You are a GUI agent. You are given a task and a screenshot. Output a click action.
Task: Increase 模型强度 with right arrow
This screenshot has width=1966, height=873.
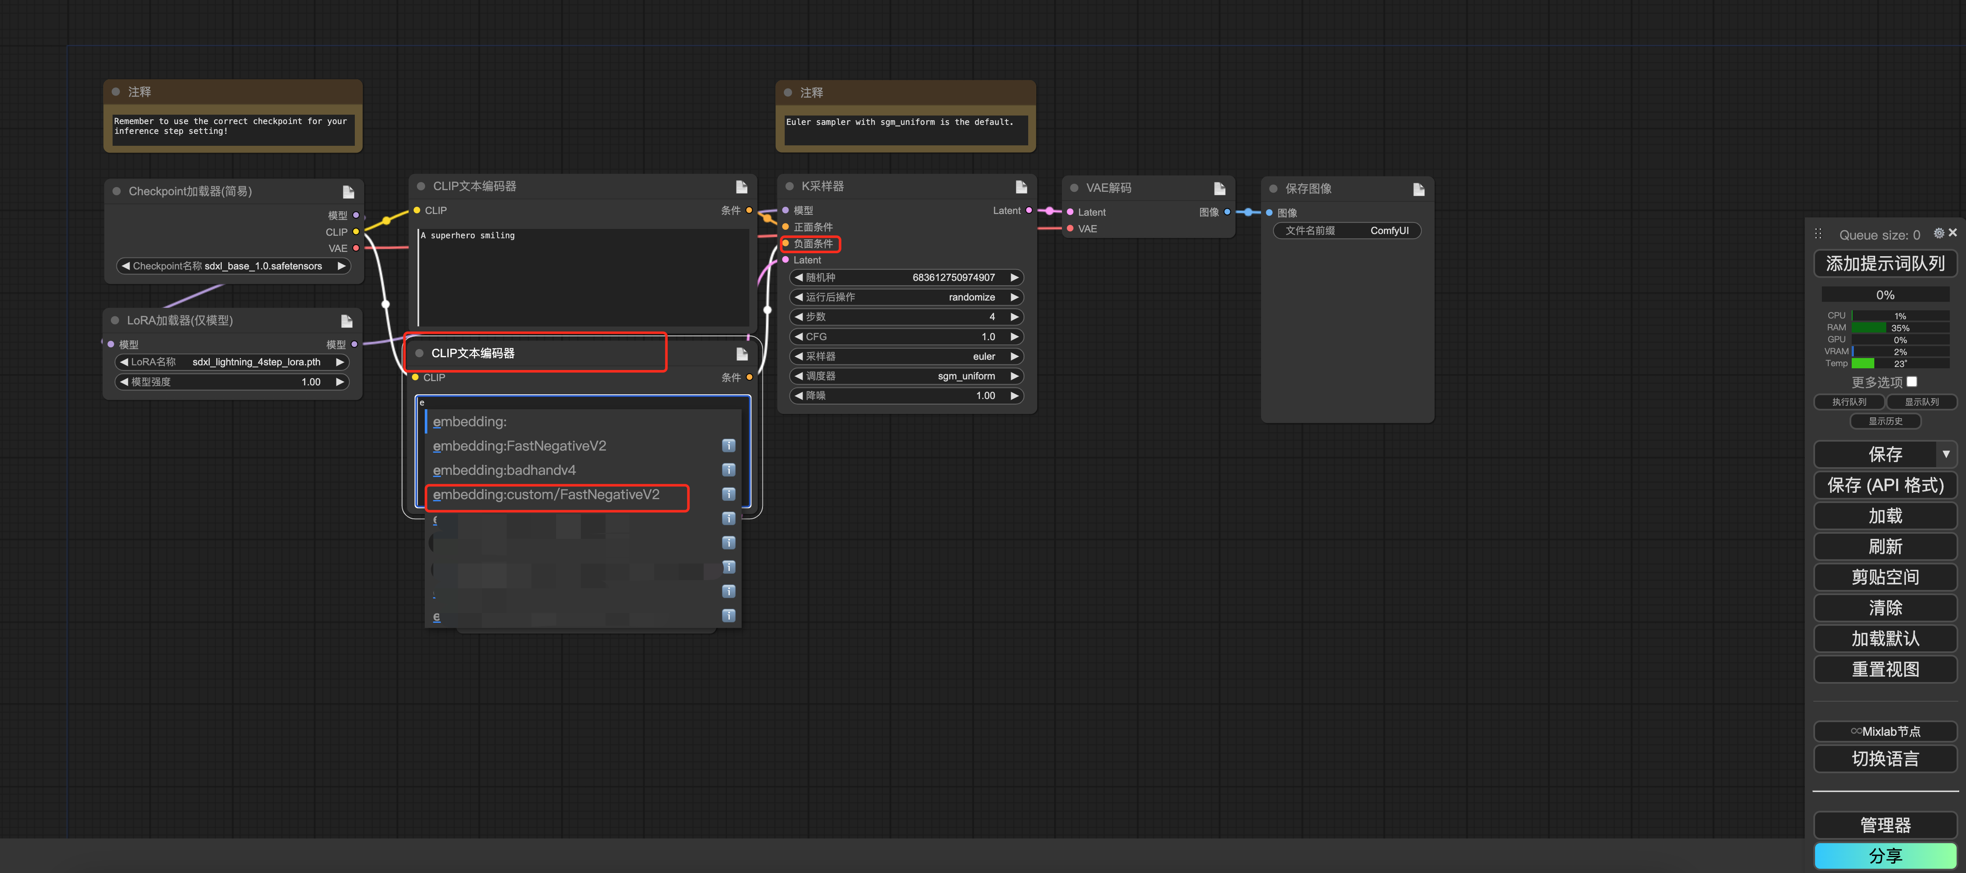[x=339, y=382]
